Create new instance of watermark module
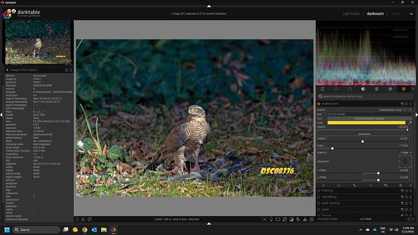The height and width of the screenshot is (235, 418). coord(402,104)
